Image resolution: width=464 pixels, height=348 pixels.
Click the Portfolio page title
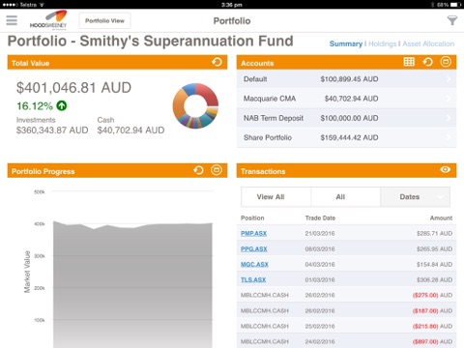pyautogui.click(x=232, y=21)
